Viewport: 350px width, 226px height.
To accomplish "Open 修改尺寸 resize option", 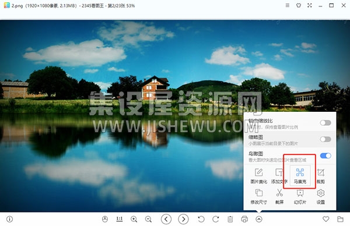I will coord(258,196).
